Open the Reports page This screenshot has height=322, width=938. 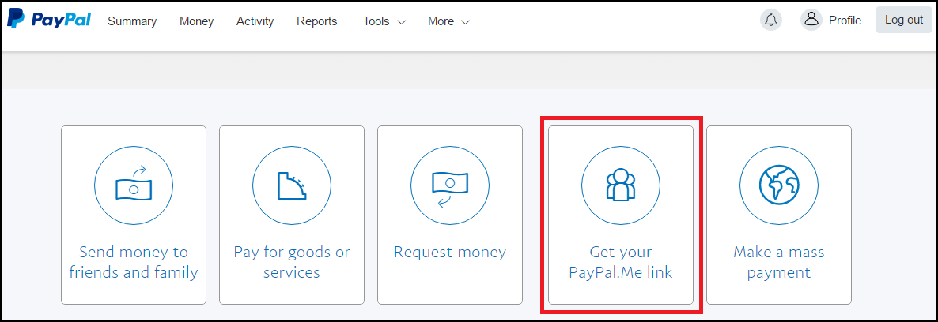317,21
